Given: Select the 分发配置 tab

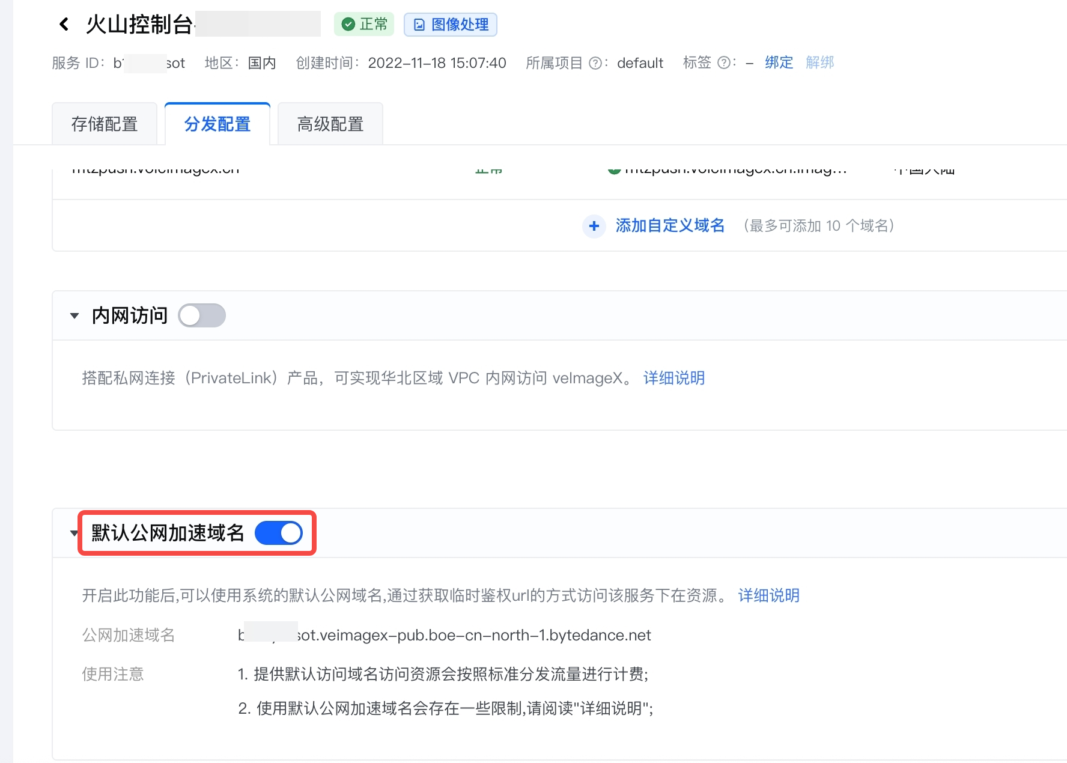Looking at the screenshot, I should click(217, 124).
